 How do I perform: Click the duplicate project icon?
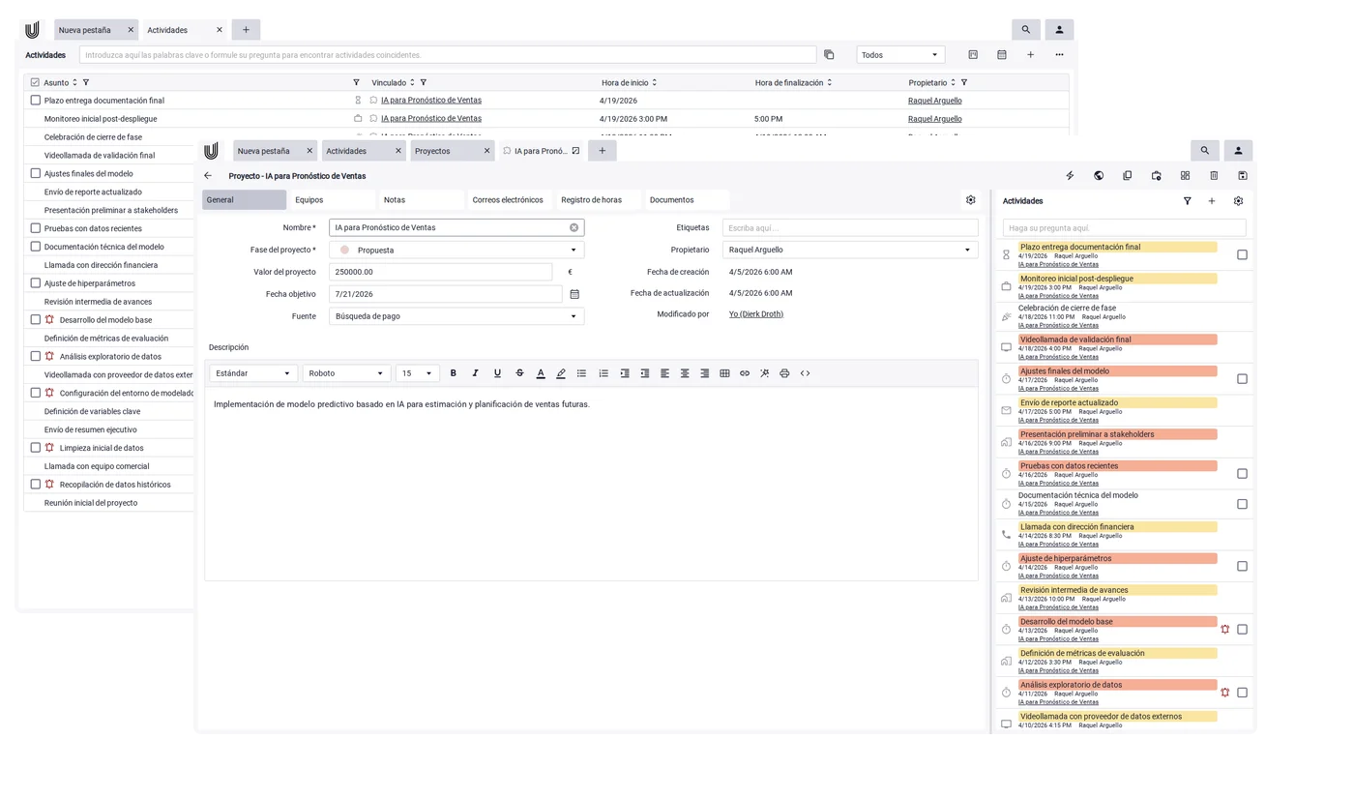click(1127, 176)
